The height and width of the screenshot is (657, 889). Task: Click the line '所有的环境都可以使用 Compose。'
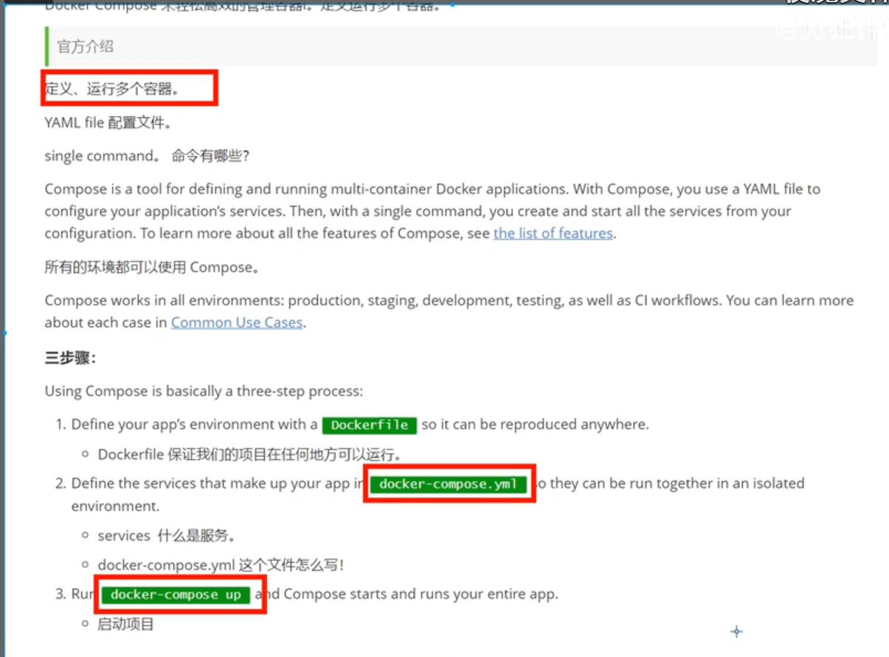(152, 267)
